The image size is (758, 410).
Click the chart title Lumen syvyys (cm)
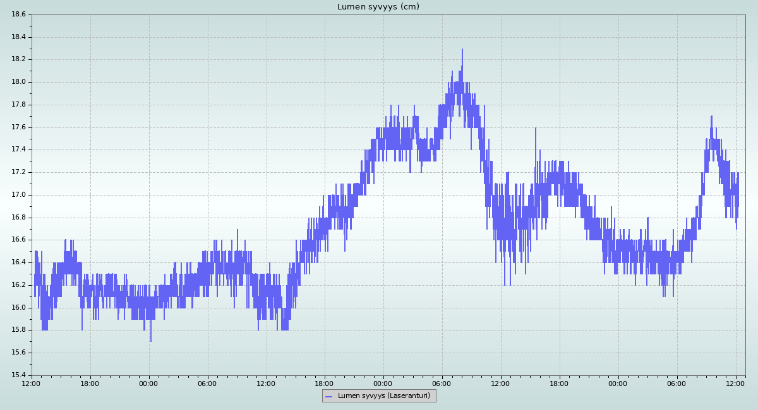click(378, 7)
